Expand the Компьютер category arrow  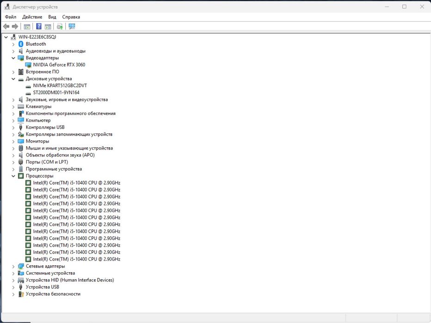(x=13, y=120)
